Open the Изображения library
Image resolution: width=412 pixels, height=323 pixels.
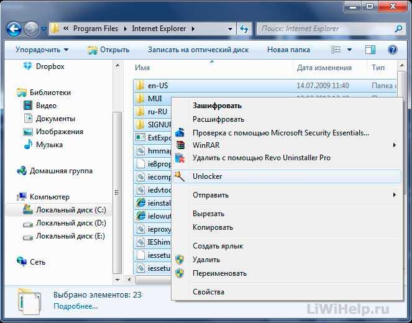point(53,132)
